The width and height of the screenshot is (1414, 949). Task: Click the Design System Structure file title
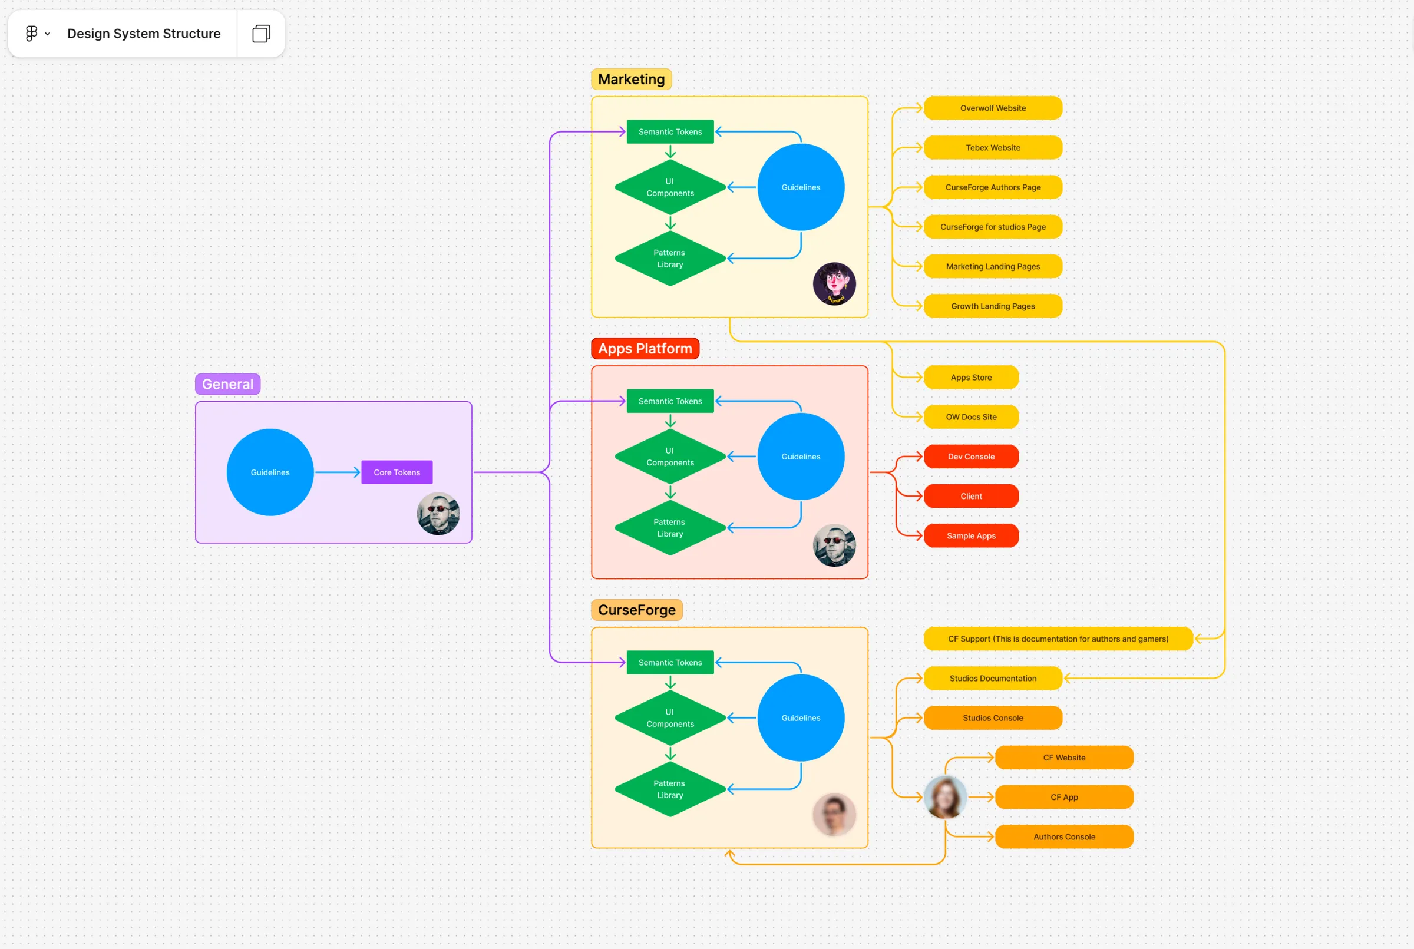[x=144, y=34]
